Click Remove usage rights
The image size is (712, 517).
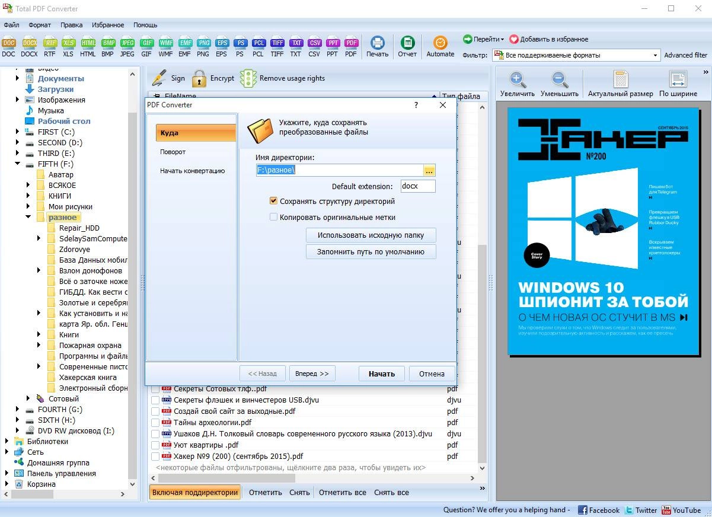pos(283,78)
